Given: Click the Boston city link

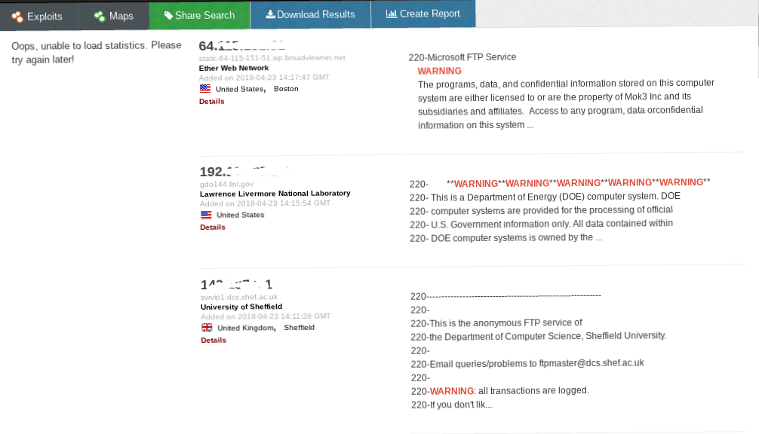Looking at the screenshot, I should (286, 89).
